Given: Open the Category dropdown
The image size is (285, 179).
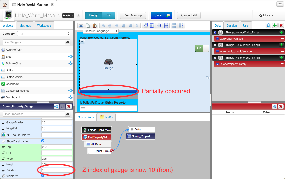Looking at the screenshot, I should (44, 34).
